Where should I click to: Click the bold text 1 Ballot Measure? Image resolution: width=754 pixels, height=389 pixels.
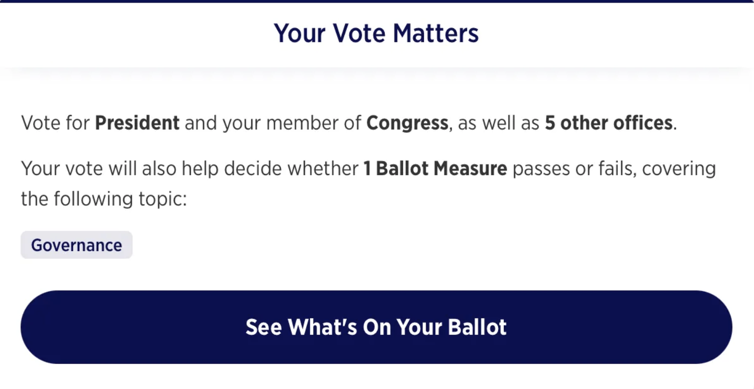(x=435, y=168)
